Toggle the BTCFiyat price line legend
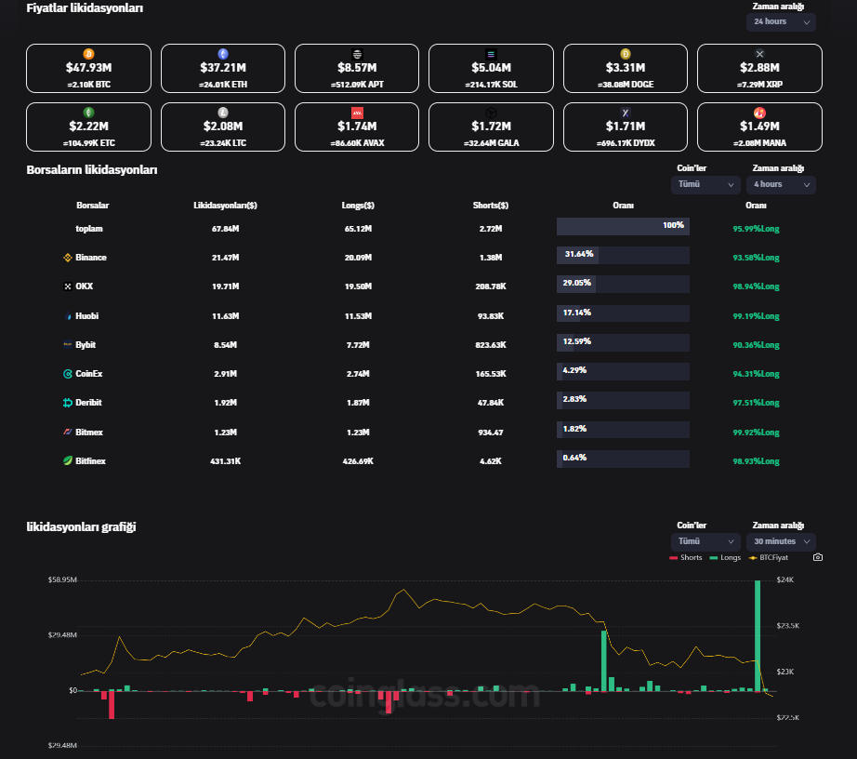This screenshot has height=759, width=857. tap(768, 558)
